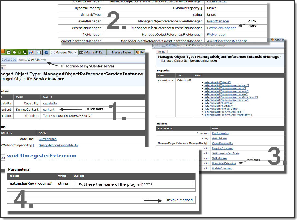The image size is (299, 222).
Task: Switch to the VMware KB tab
Action: tap(91, 53)
